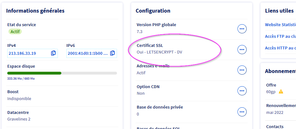The image size is (296, 129).
Task: Click the Oui - LETSENCRYPT - DV certificate text
Action: [x=159, y=52]
